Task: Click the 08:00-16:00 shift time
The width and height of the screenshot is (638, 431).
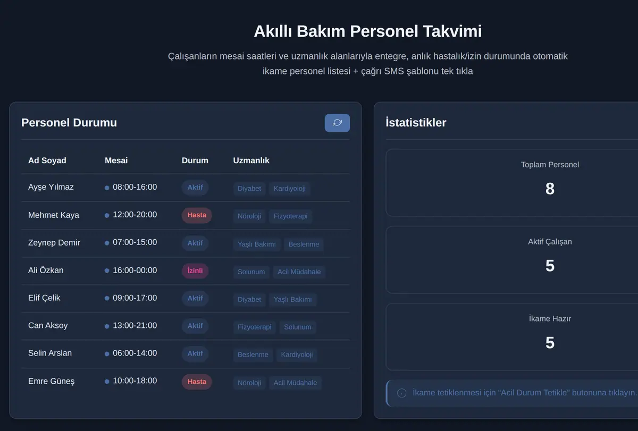Action: tap(135, 187)
